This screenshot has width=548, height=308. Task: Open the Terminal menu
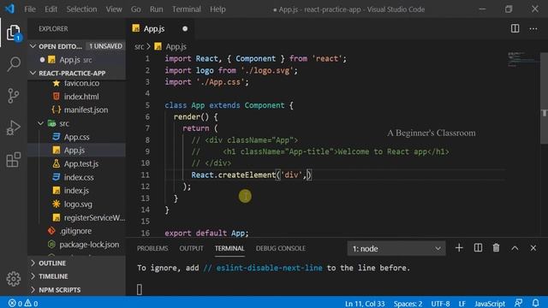[187, 9]
